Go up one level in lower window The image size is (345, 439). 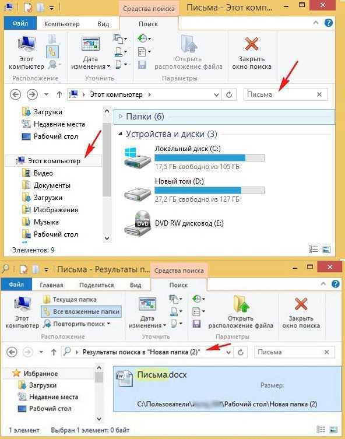click(54, 352)
